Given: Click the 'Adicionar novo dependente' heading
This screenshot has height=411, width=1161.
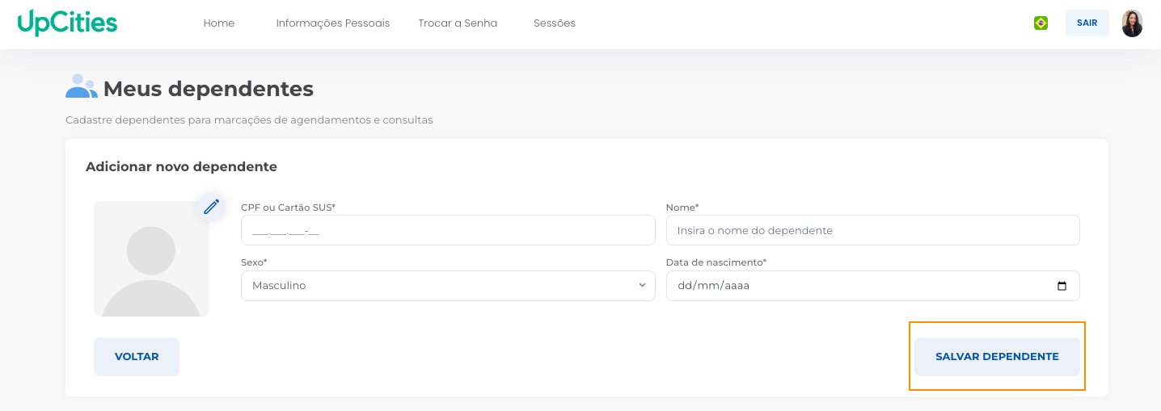Looking at the screenshot, I should click(x=181, y=167).
